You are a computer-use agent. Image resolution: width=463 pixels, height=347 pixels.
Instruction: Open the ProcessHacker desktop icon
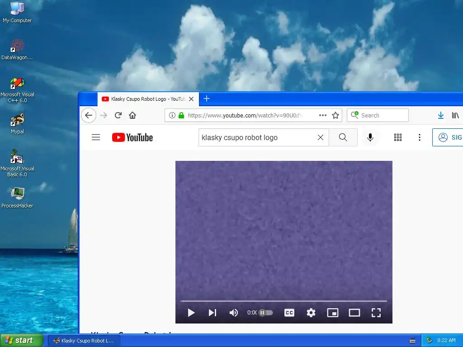pyautogui.click(x=17, y=197)
